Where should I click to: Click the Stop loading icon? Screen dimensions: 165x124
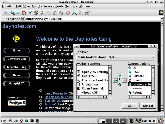(68, 13)
